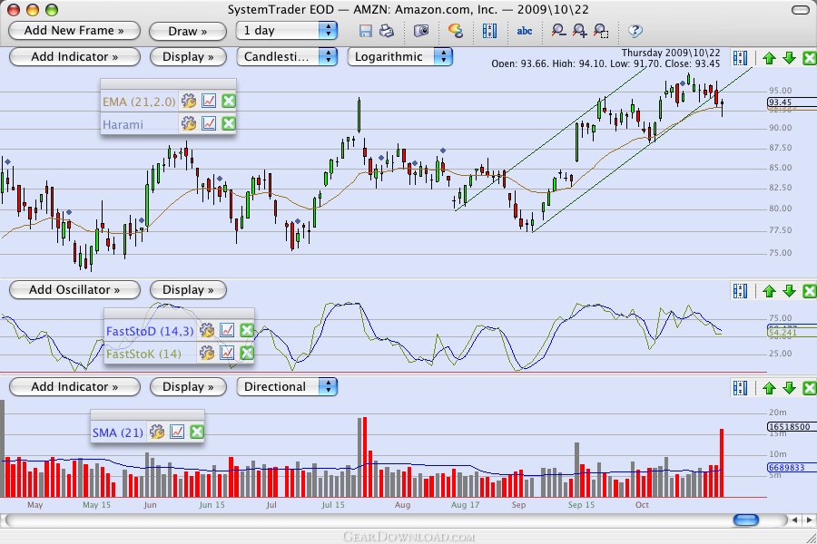The image size is (817, 544).
Task: Save chart with the floppy disk icon
Action: (x=365, y=31)
